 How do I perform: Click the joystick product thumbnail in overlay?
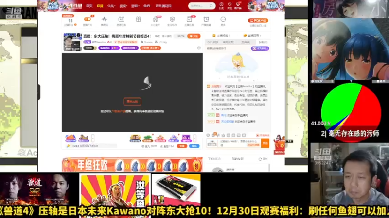click(x=176, y=190)
